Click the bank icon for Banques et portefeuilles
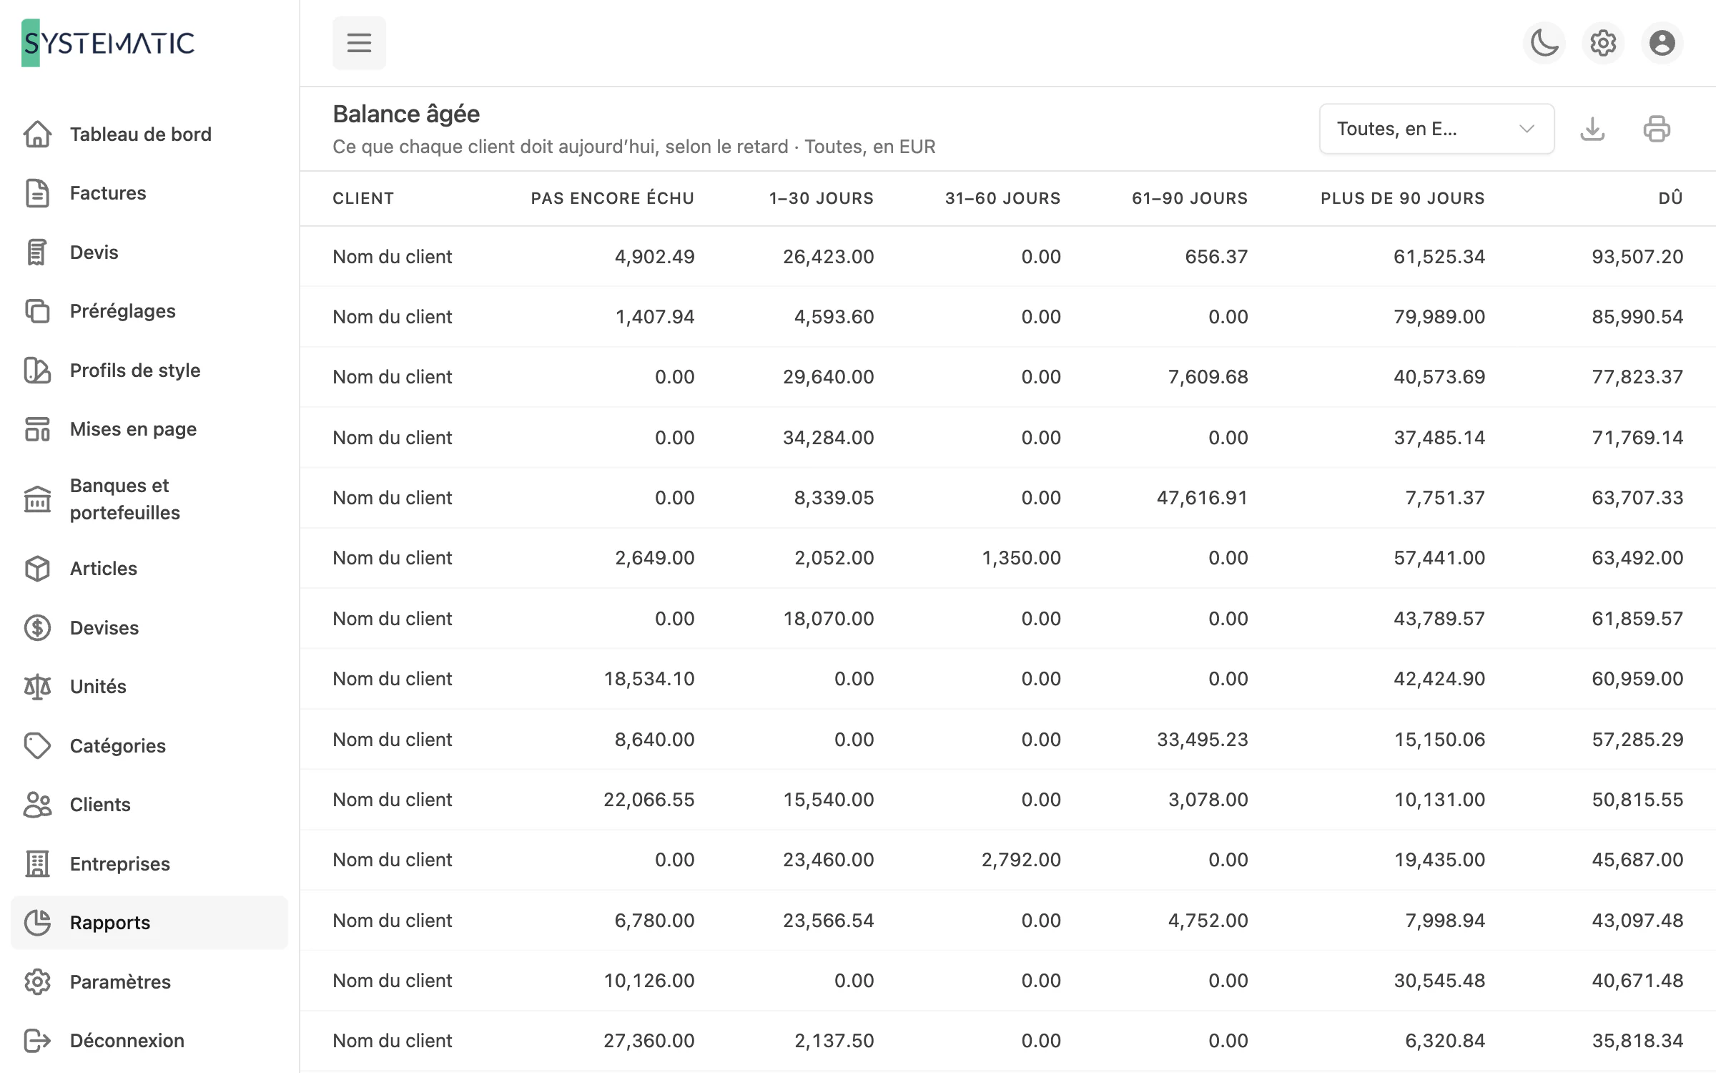 37,499
